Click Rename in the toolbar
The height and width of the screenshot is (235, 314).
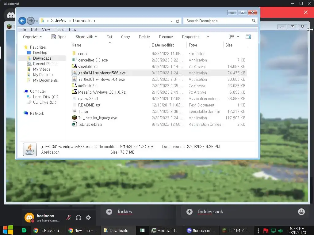pos(166,37)
